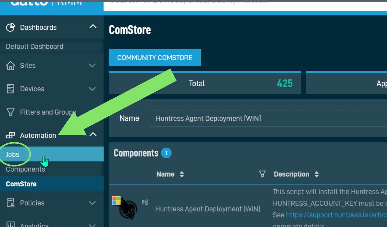The image size is (387, 227).
Task: Sort components by Name column
Action: 182,174
